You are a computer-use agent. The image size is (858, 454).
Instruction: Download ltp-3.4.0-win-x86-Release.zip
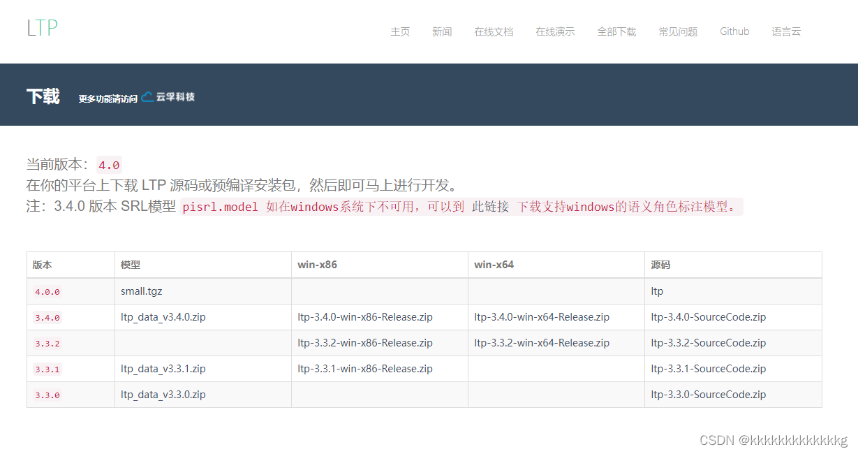pyautogui.click(x=365, y=317)
